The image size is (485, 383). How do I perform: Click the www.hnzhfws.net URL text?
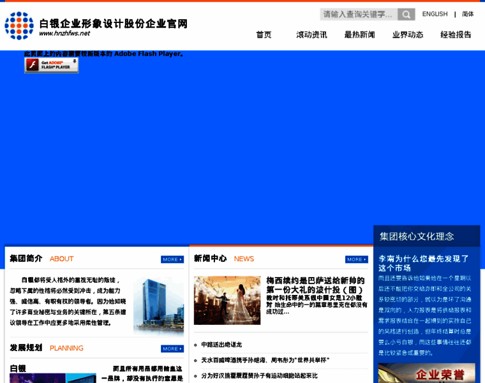point(64,33)
